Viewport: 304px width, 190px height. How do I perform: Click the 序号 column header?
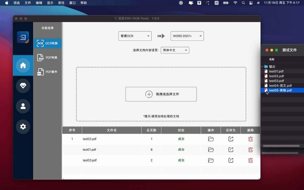(72, 130)
